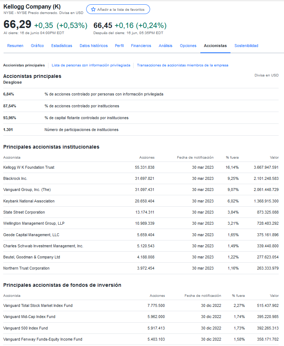284x346 pixels.
Task: Click the 16,14% ownership cell
Action: pos(232,168)
